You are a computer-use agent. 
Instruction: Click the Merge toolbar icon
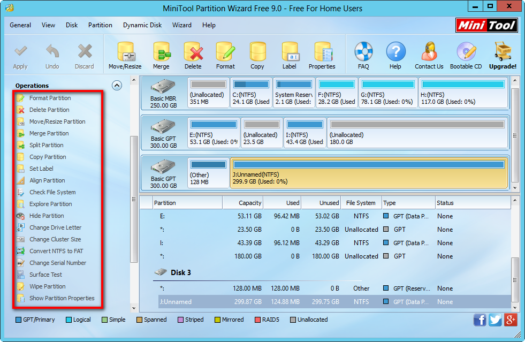(x=162, y=51)
